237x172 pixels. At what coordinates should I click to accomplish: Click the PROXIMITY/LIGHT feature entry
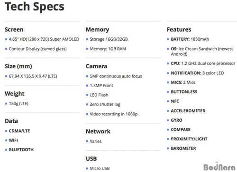point(189,139)
